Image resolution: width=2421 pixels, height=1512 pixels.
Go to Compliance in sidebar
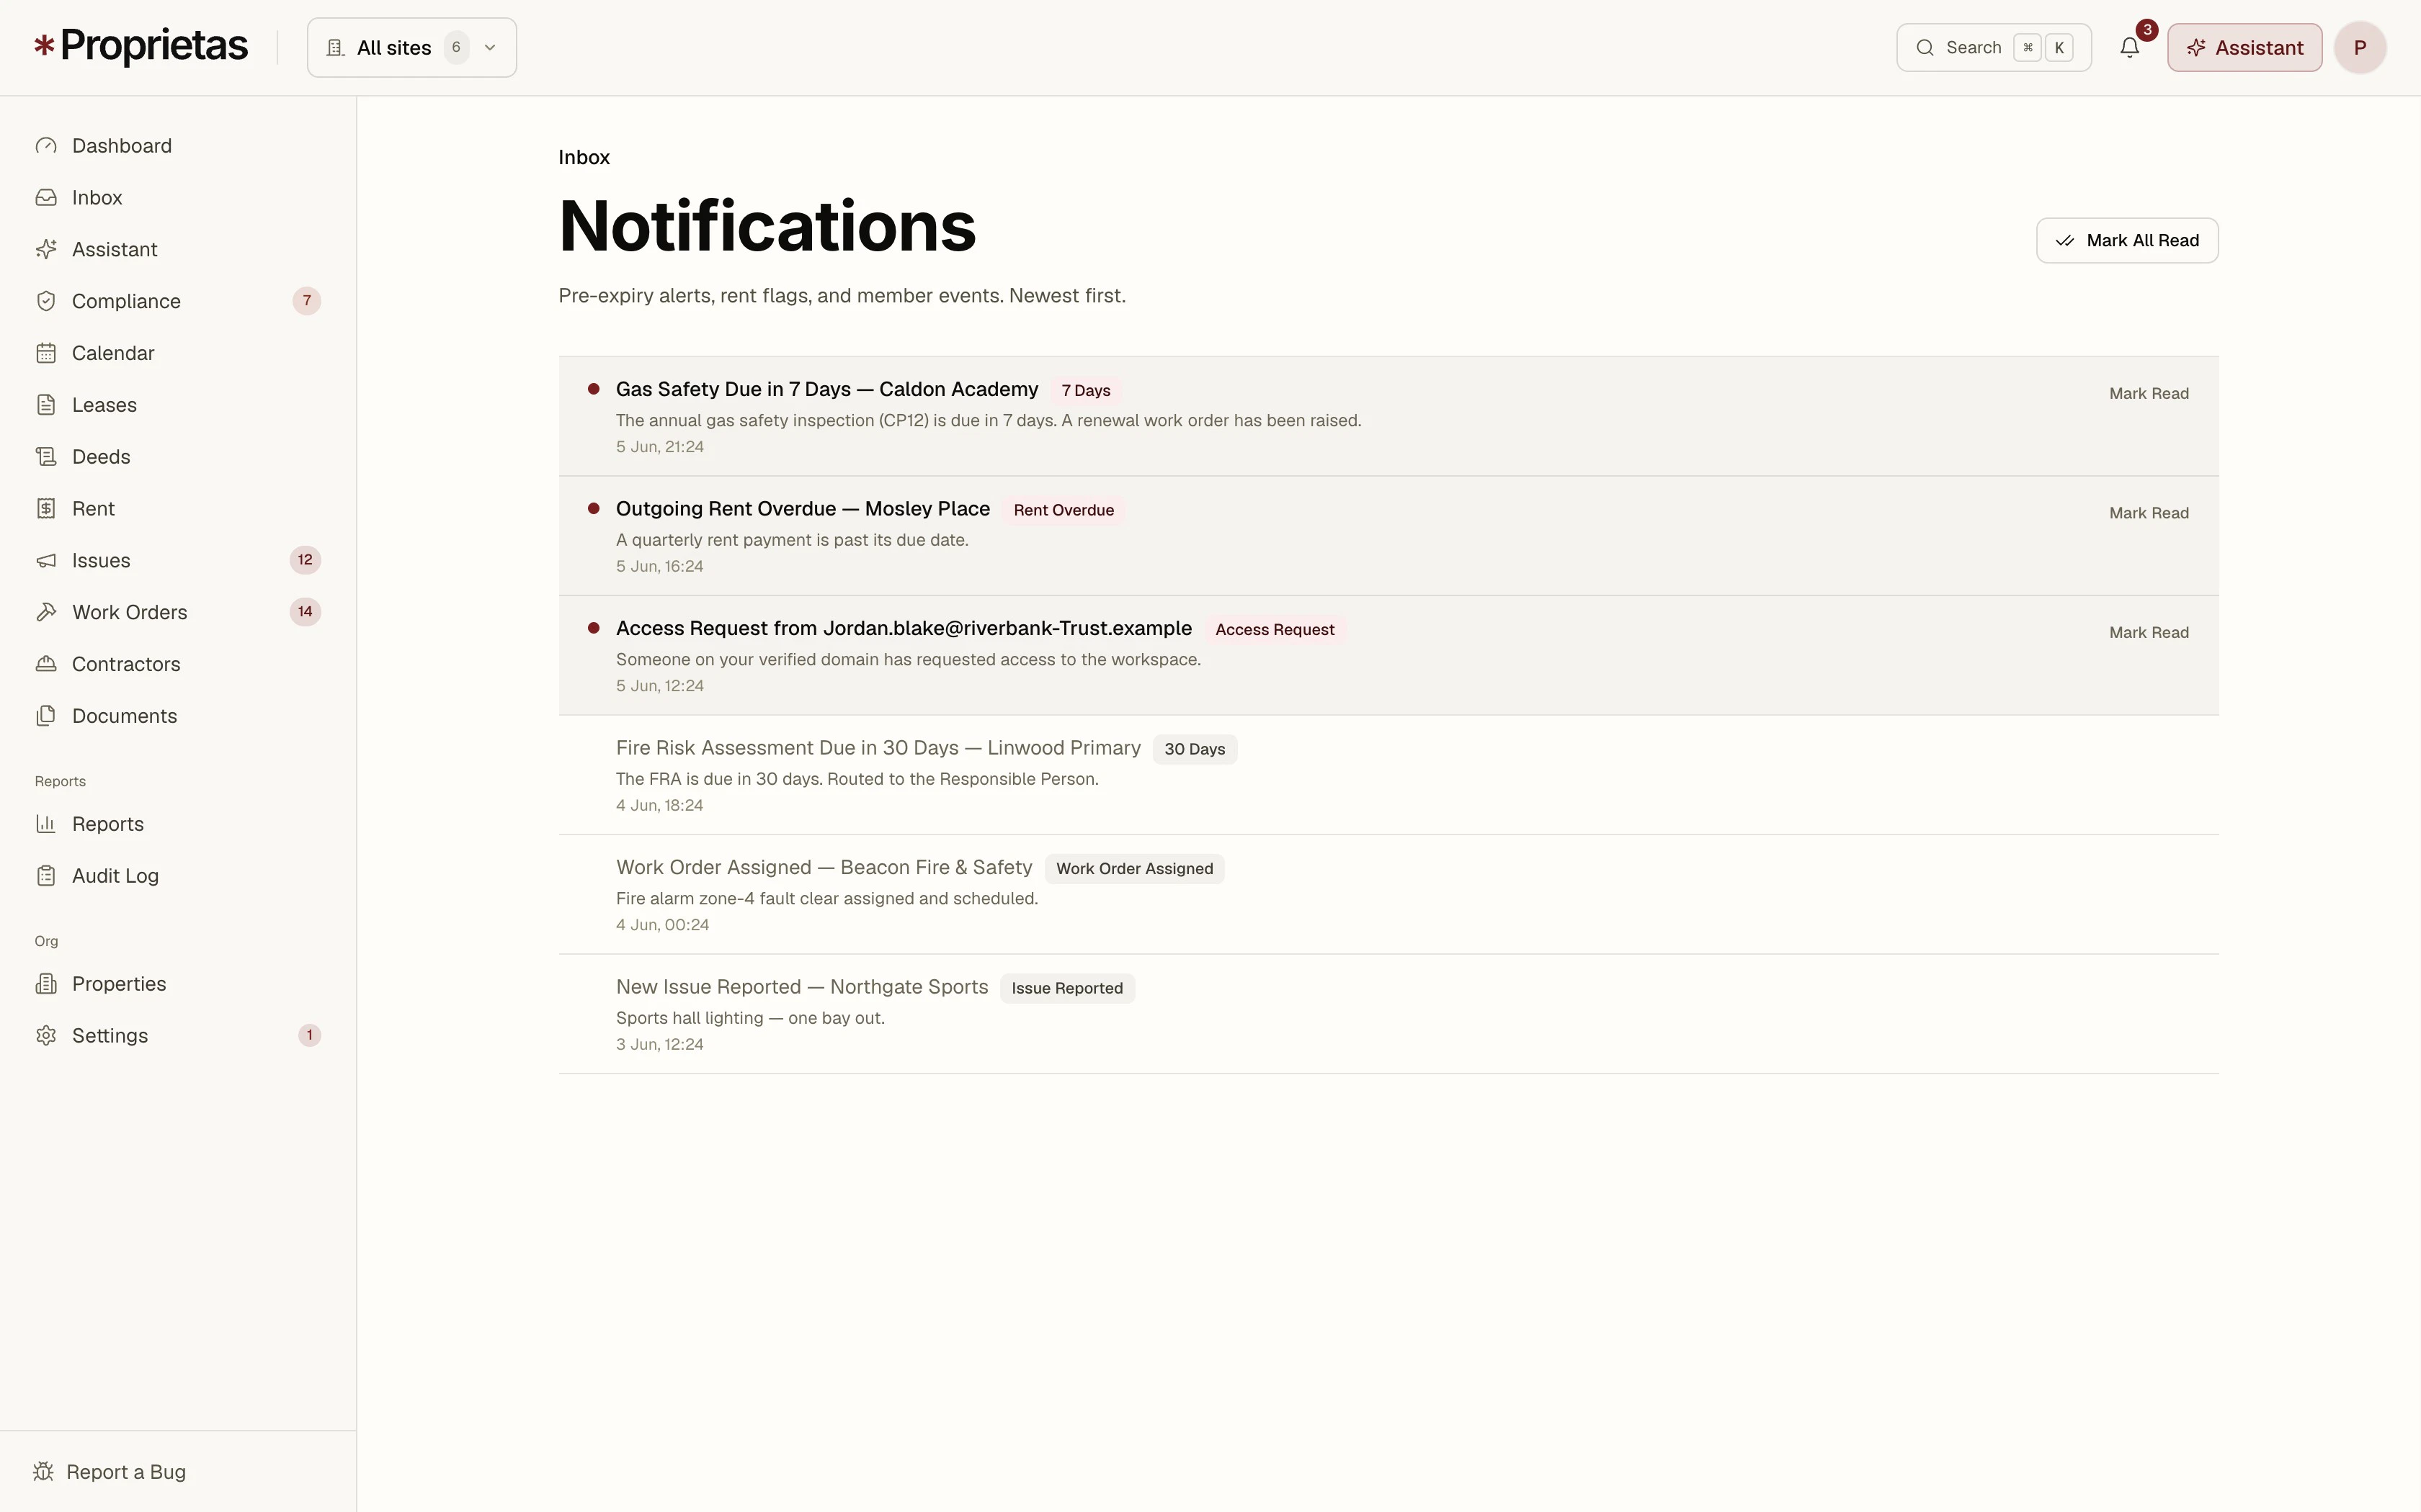178,301
